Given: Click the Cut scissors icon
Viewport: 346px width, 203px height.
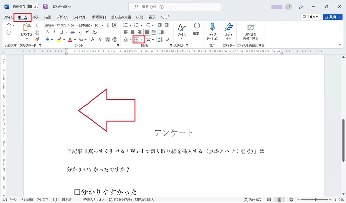Looking at the screenshot, I should pyautogui.click(x=37, y=25).
